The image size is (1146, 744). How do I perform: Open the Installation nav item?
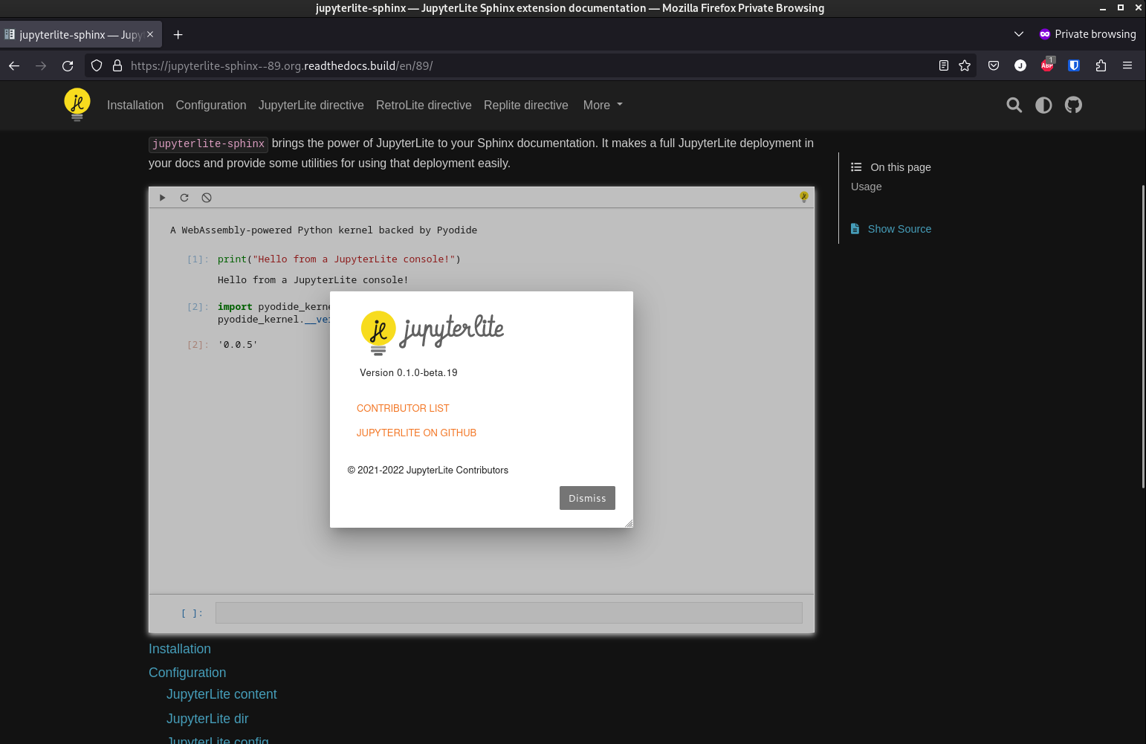pos(135,105)
